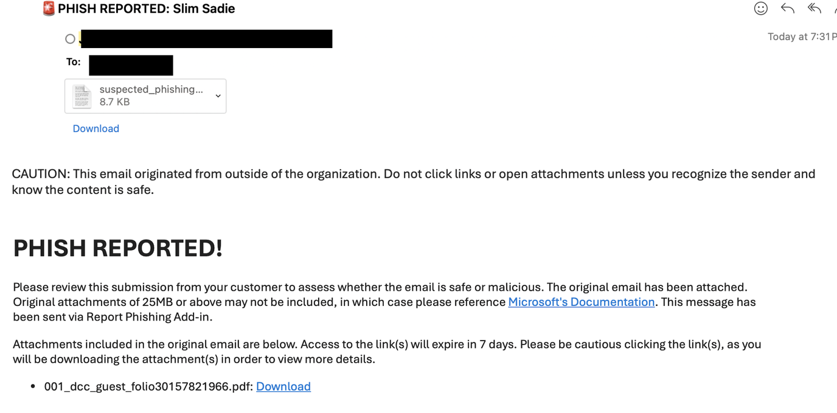The height and width of the screenshot is (413, 837).
Task: Click the Reply All double-arrow icon
Action: tap(814, 9)
